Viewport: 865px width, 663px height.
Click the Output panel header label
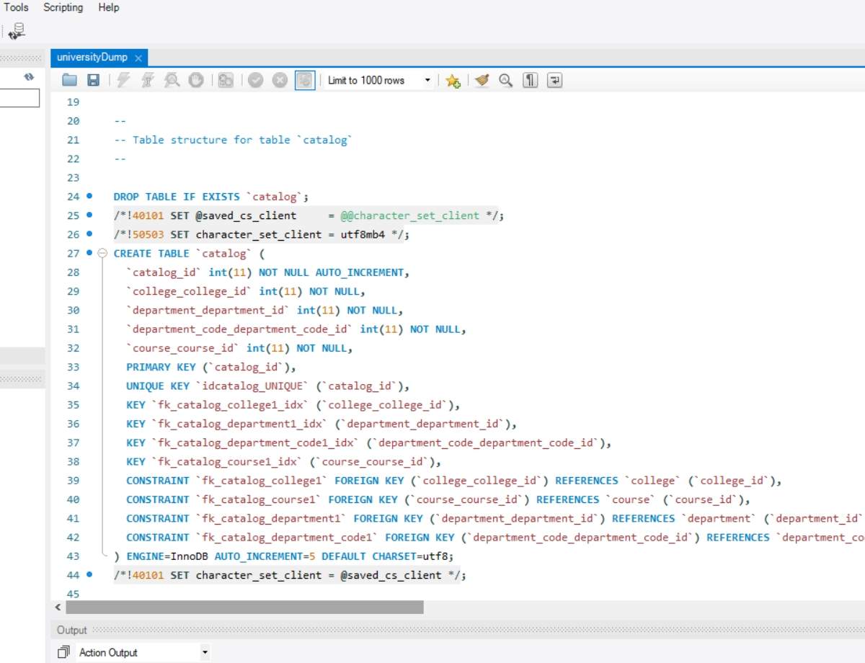point(72,630)
